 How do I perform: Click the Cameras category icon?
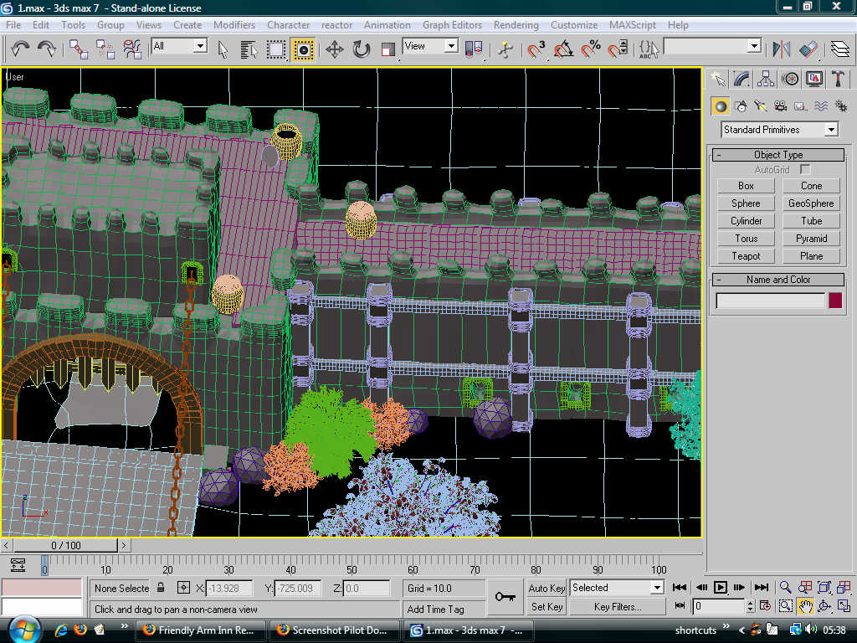781,106
